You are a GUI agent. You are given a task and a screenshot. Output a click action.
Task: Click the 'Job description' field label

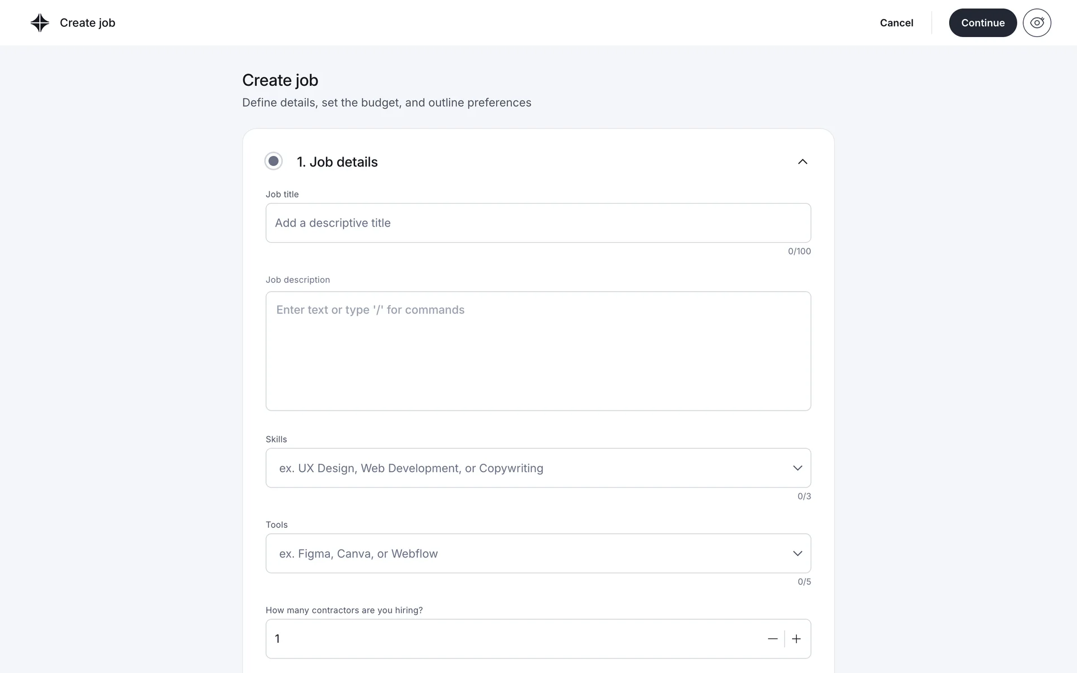(297, 280)
